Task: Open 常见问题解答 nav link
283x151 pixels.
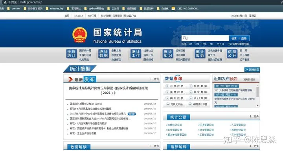Action: click(183, 60)
